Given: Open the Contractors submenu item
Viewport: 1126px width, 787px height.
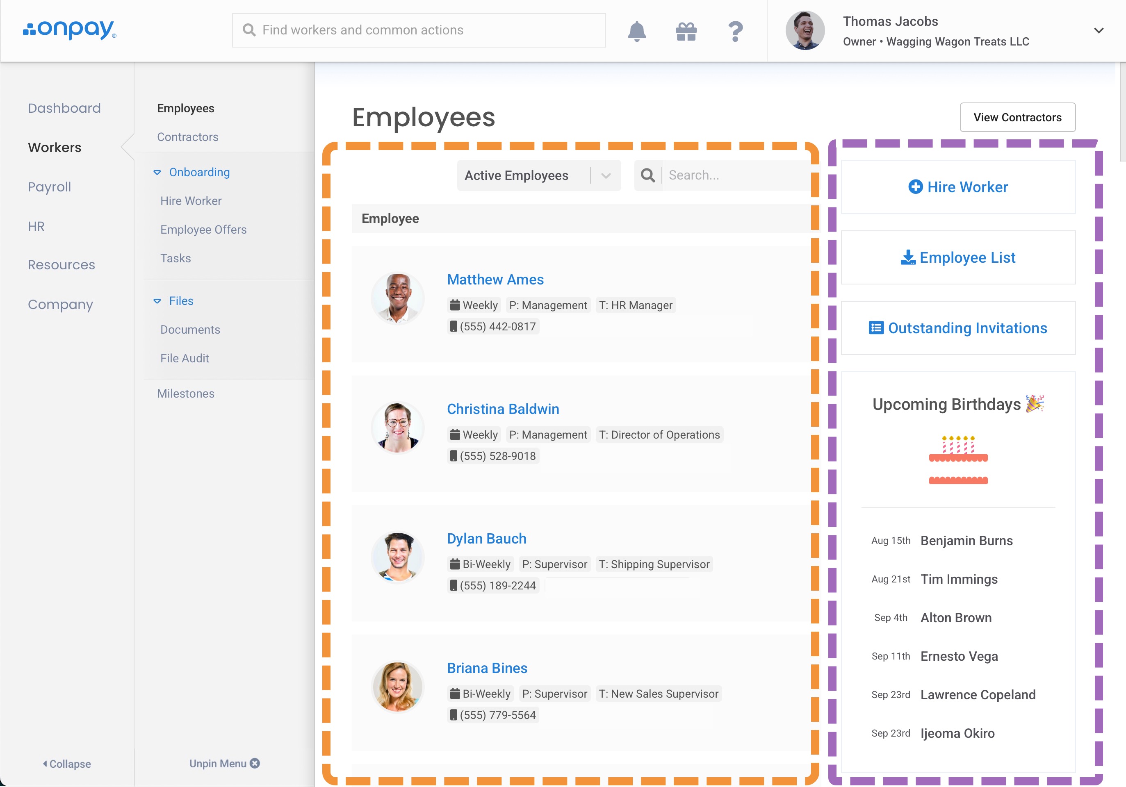Looking at the screenshot, I should (x=187, y=137).
